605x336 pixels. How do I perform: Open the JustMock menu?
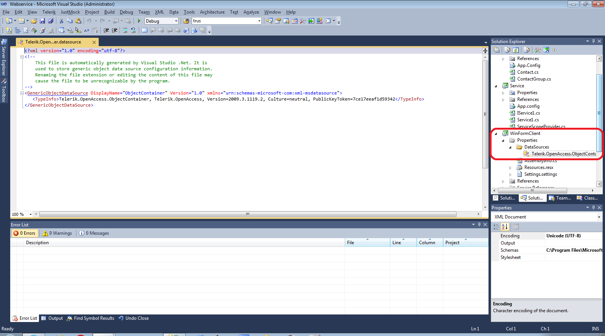tap(70, 12)
